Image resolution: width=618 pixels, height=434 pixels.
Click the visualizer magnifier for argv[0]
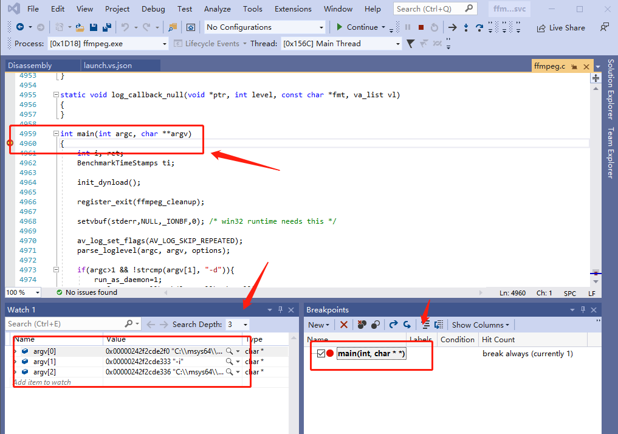coord(229,351)
